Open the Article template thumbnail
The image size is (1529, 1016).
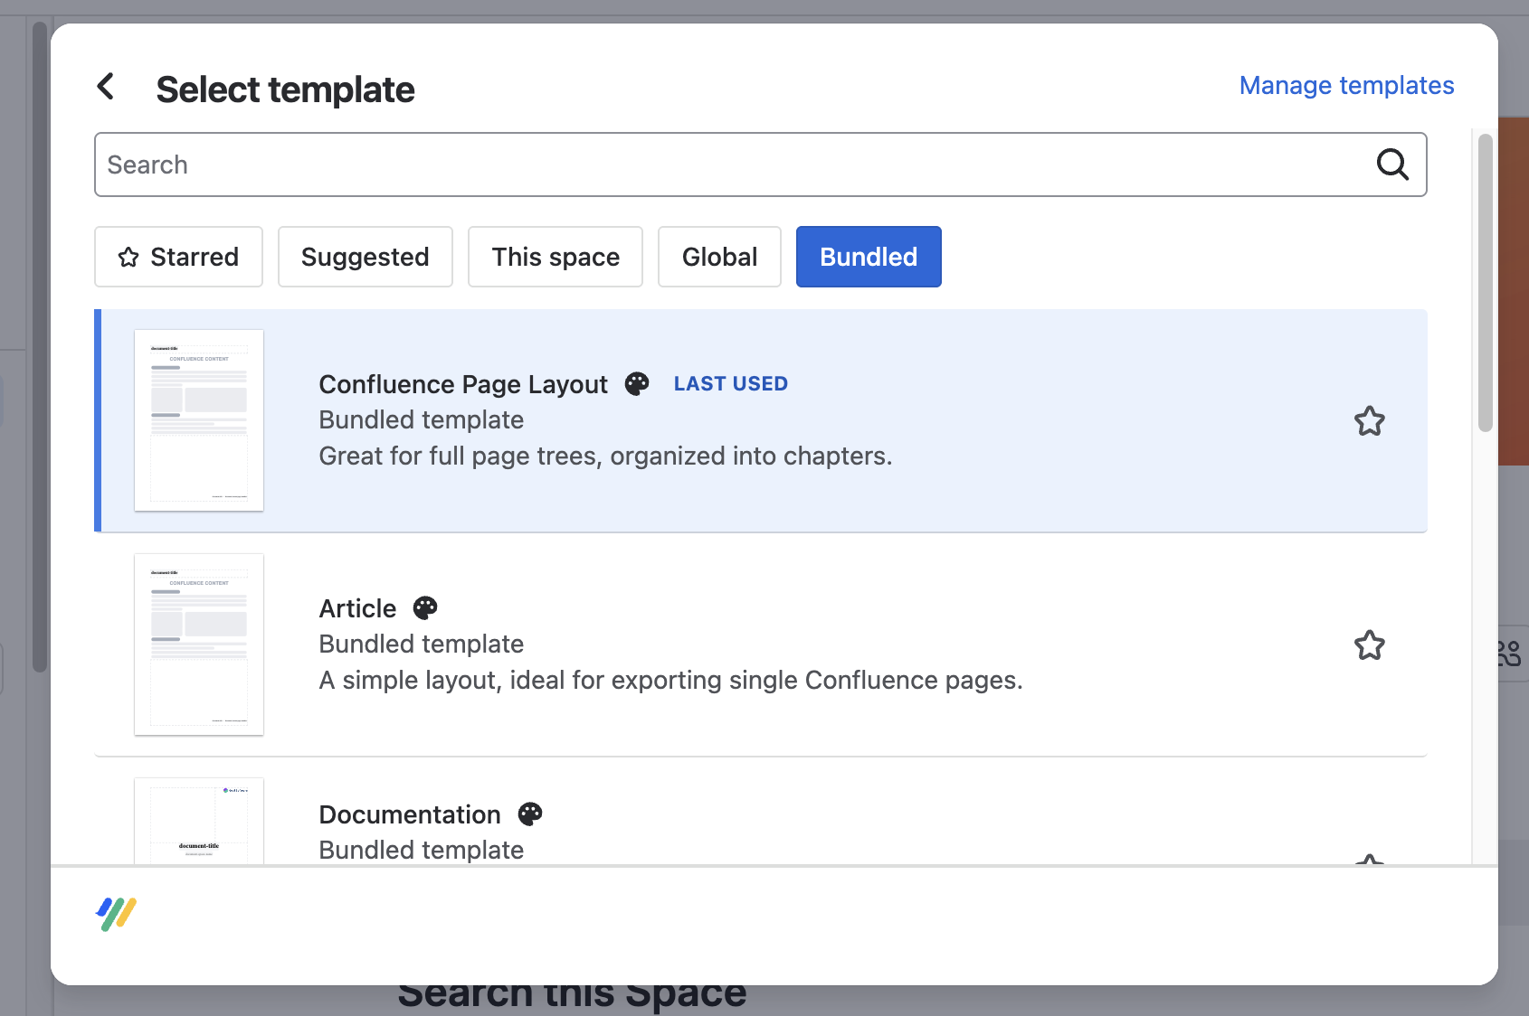tap(199, 644)
